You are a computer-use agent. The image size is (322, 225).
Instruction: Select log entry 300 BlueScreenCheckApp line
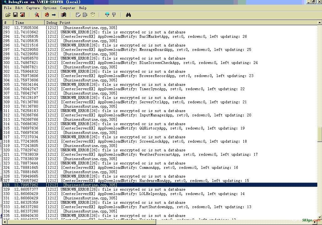[160, 63]
